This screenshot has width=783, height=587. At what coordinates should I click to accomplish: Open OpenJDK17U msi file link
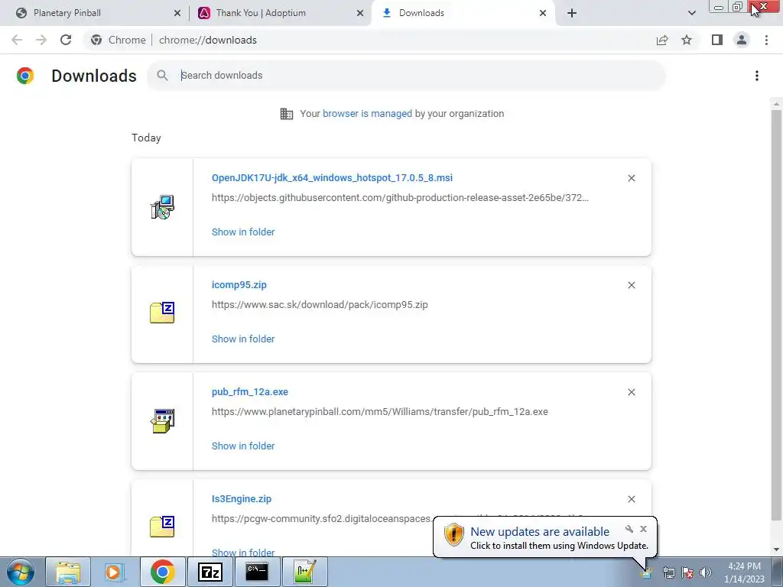pos(332,177)
